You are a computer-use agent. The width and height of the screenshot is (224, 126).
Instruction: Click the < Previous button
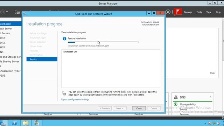click(x=105, y=108)
